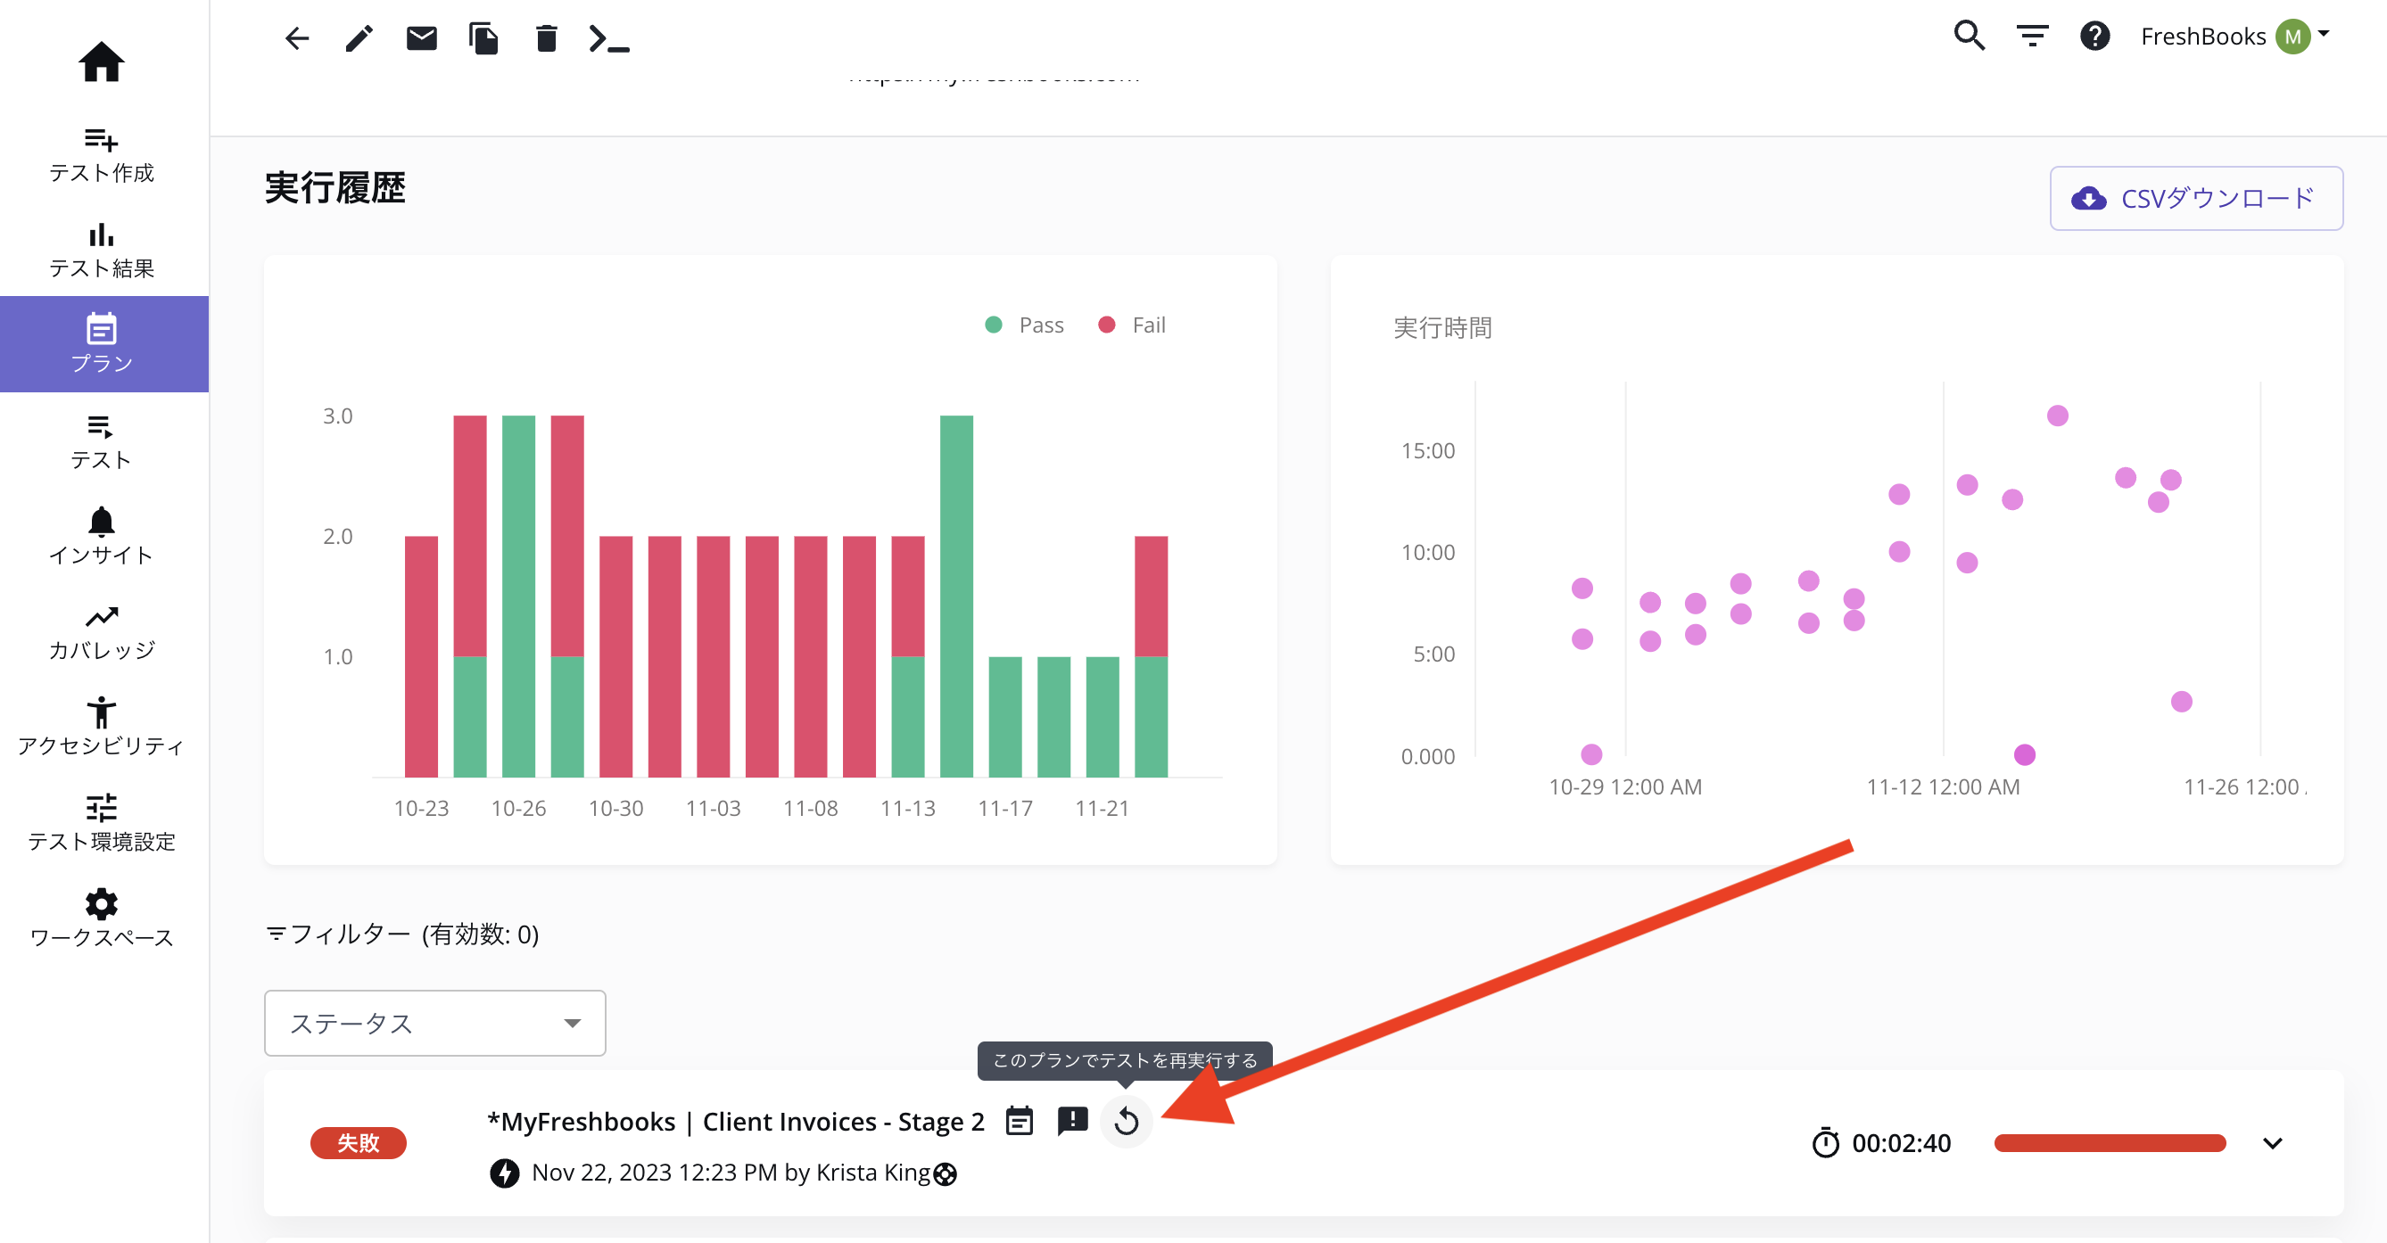Click the red run progress bar
The width and height of the screenshot is (2387, 1243).
pyautogui.click(x=2110, y=1143)
